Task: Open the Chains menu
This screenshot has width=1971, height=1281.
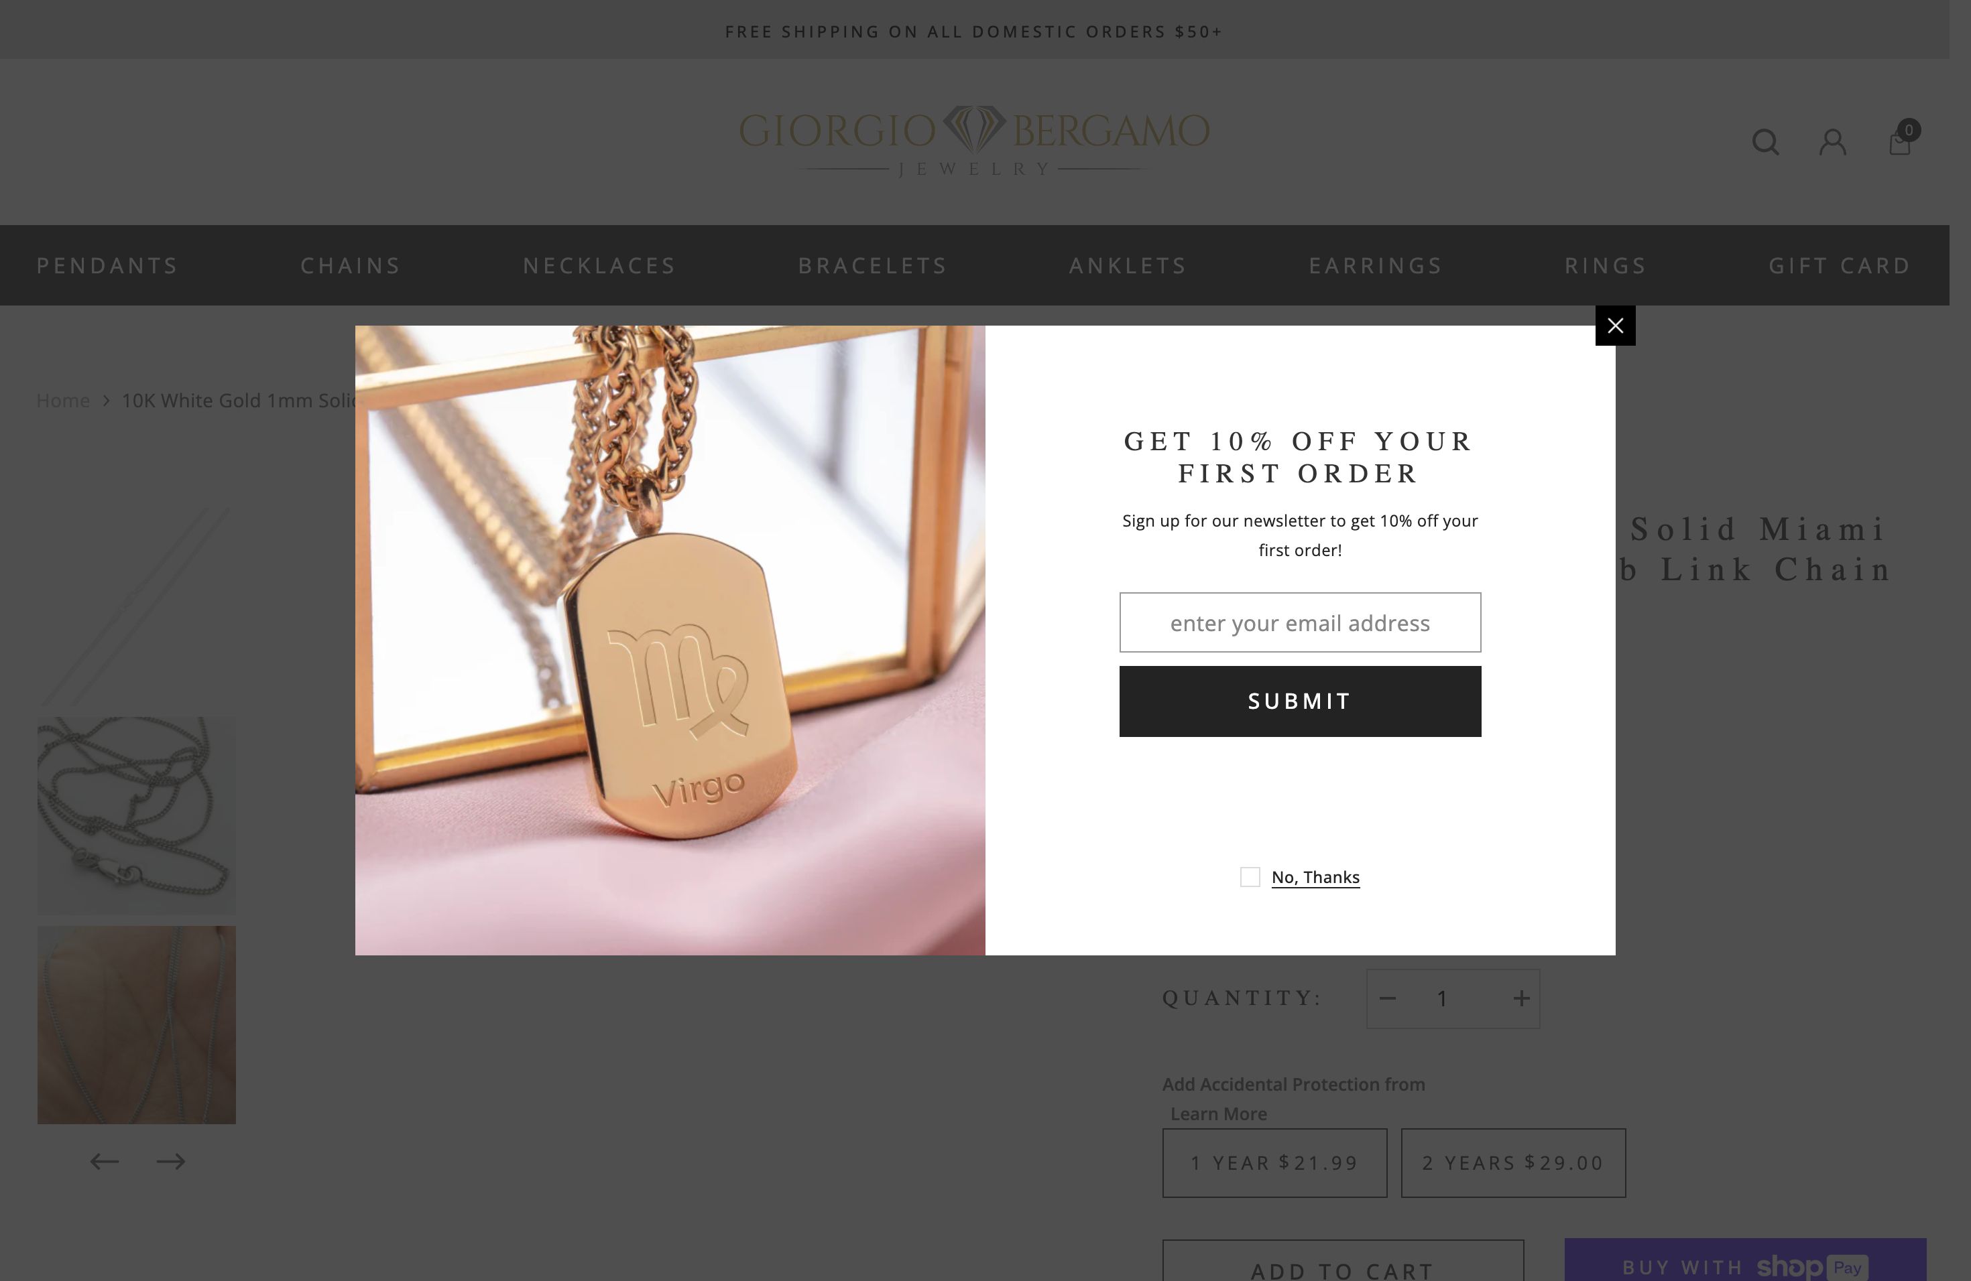Action: pos(351,265)
